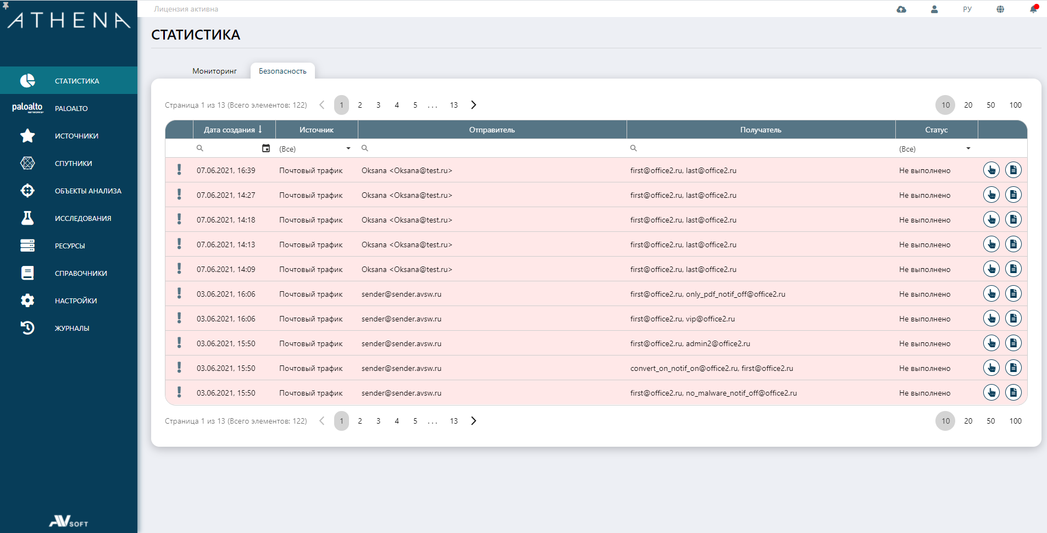The width and height of the screenshot is (1047, 533).
Task: Open Спутники section icon
Action: (27, 163)
